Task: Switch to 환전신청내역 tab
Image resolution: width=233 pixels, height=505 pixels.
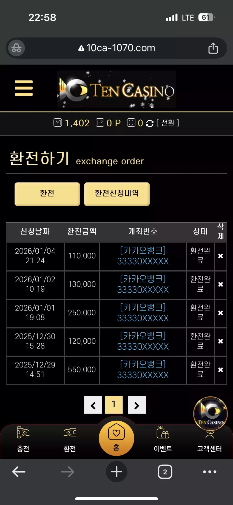Action: (x=117, y=194)
